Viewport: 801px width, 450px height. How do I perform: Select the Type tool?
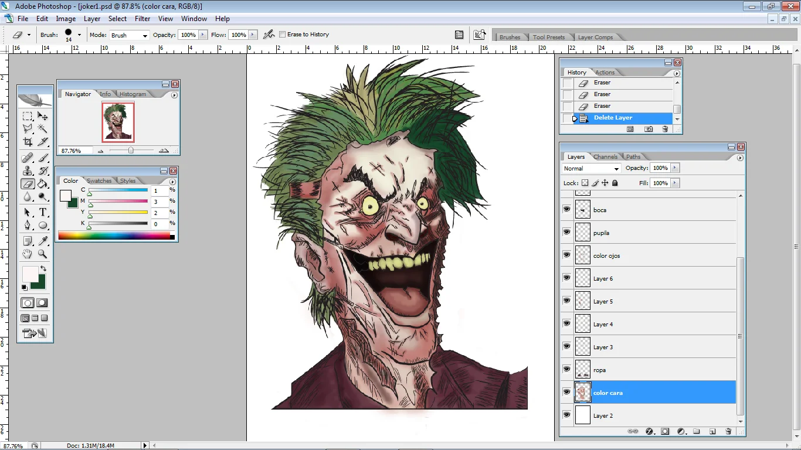click(x=43, y=212)
